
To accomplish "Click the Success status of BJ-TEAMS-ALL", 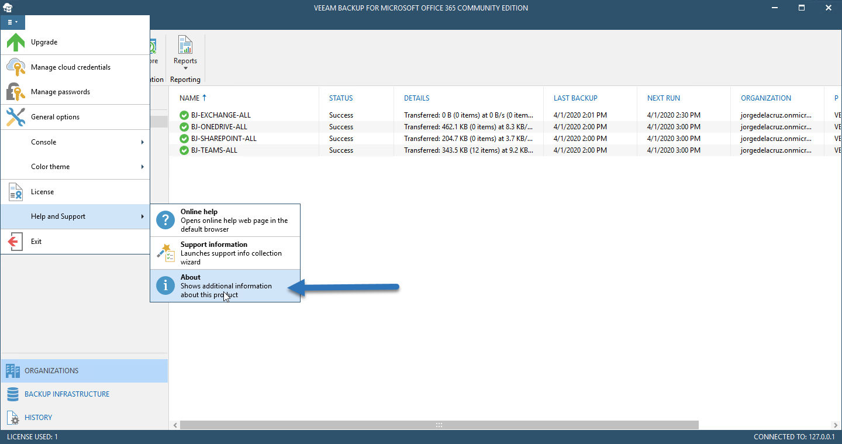I will click(x=341, y=150).
